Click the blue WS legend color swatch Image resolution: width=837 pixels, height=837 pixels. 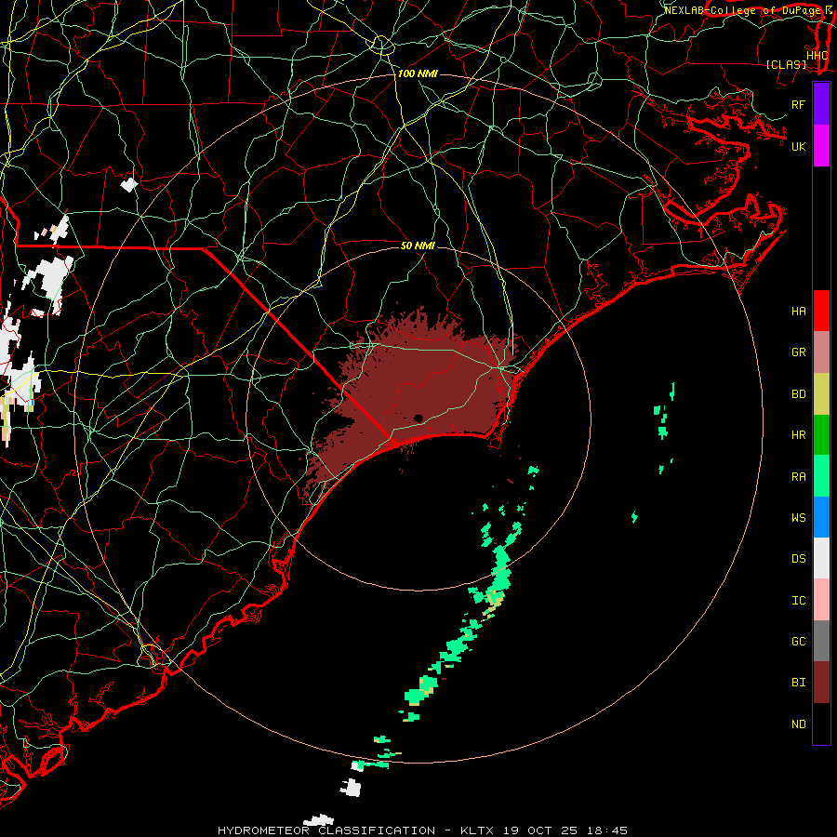point(821,517)
